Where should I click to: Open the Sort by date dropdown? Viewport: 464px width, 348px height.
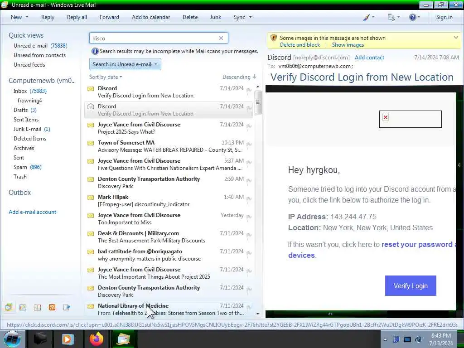pos(105,77)
